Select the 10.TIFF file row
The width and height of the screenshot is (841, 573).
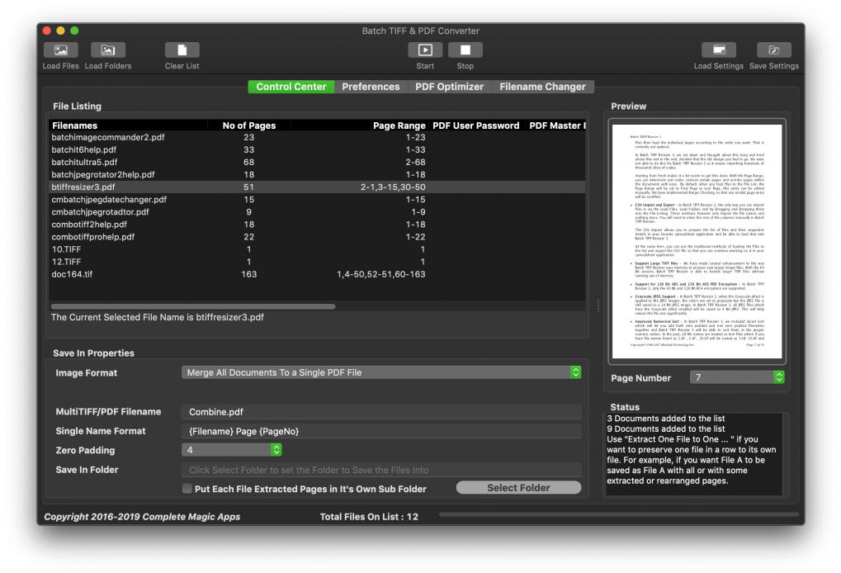[x=317, y=249]
